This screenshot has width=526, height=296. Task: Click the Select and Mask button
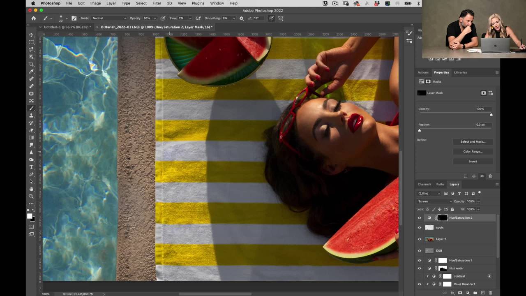click(473, 141)
